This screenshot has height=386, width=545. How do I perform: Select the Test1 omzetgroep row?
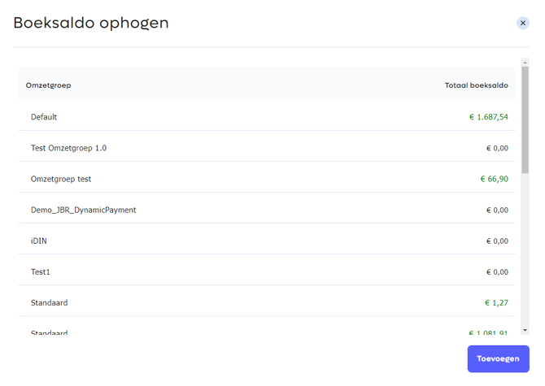pyautogui.click(x=267, y=271)
